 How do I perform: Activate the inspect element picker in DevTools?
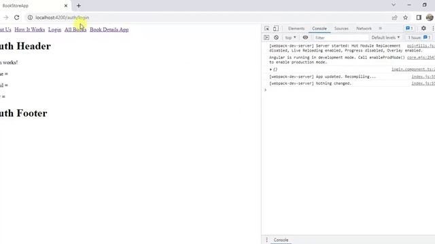point(266,28)
